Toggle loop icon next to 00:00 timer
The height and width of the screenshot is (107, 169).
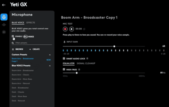84,29
